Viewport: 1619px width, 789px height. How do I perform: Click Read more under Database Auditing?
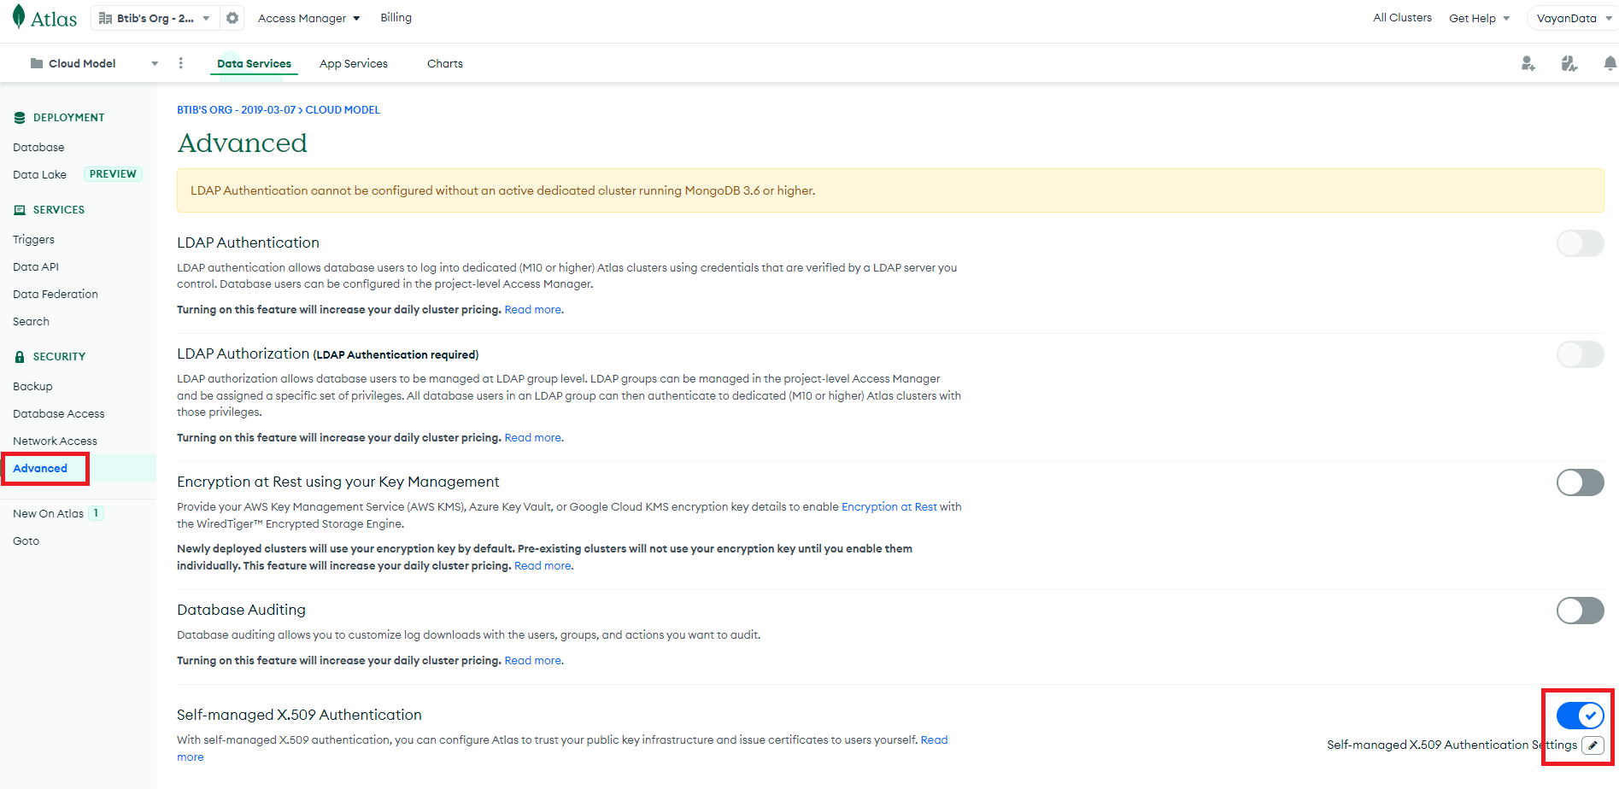click(x=532, y=661)
